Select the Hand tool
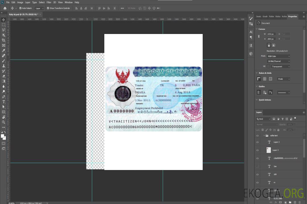The image size is (307, 204). [3, 117]
